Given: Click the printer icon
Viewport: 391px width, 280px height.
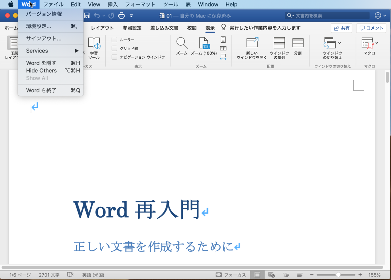Looking at the screenshot, I should pos(122,15).
